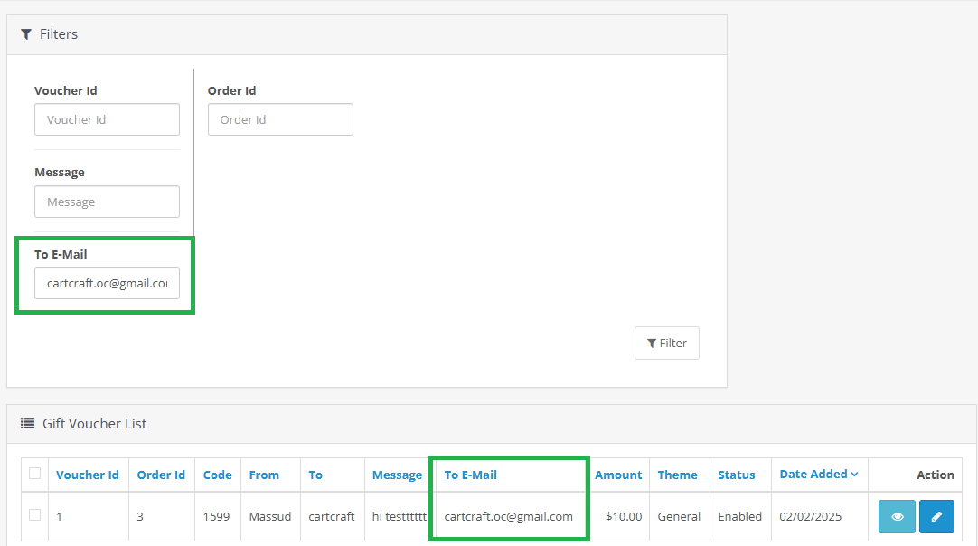Sort by To E-Mail column header
Screen dimensions: 978x546
pos(470,475)
